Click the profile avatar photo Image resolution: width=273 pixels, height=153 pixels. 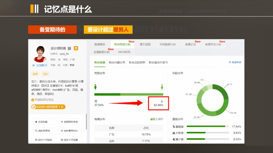pyautogui.click(x=40, y=54)
